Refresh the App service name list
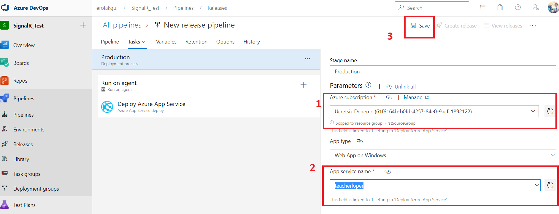559x214 pixels. click(x=550, y=185)
